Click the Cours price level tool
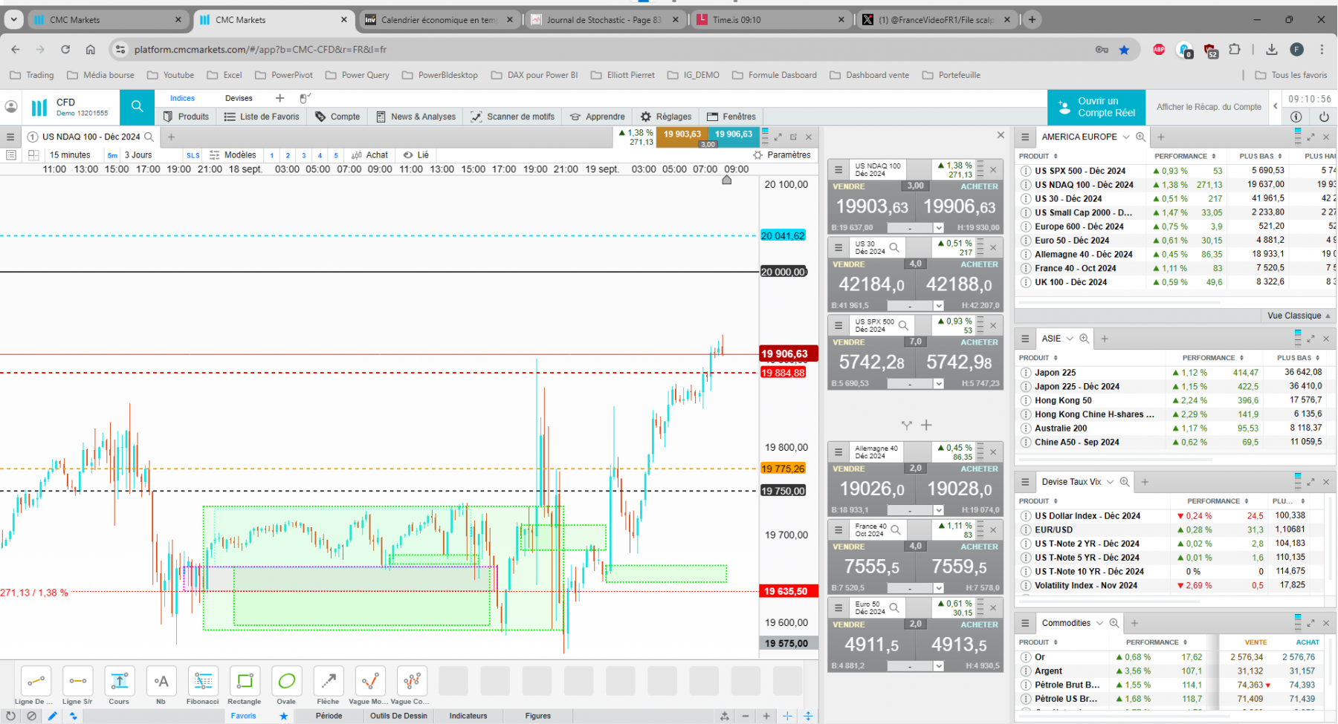The image size is (1338, 724). point(119,686)
